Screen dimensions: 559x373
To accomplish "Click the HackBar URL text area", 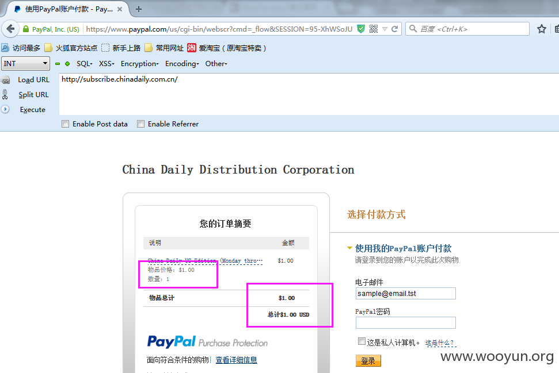I will coord(309,94).
